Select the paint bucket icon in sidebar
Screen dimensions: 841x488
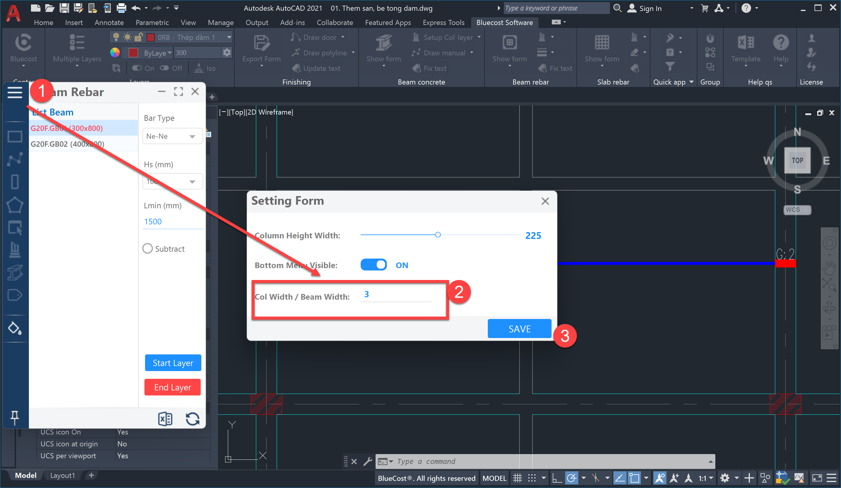pyautogui.click(x=15, y=329)
